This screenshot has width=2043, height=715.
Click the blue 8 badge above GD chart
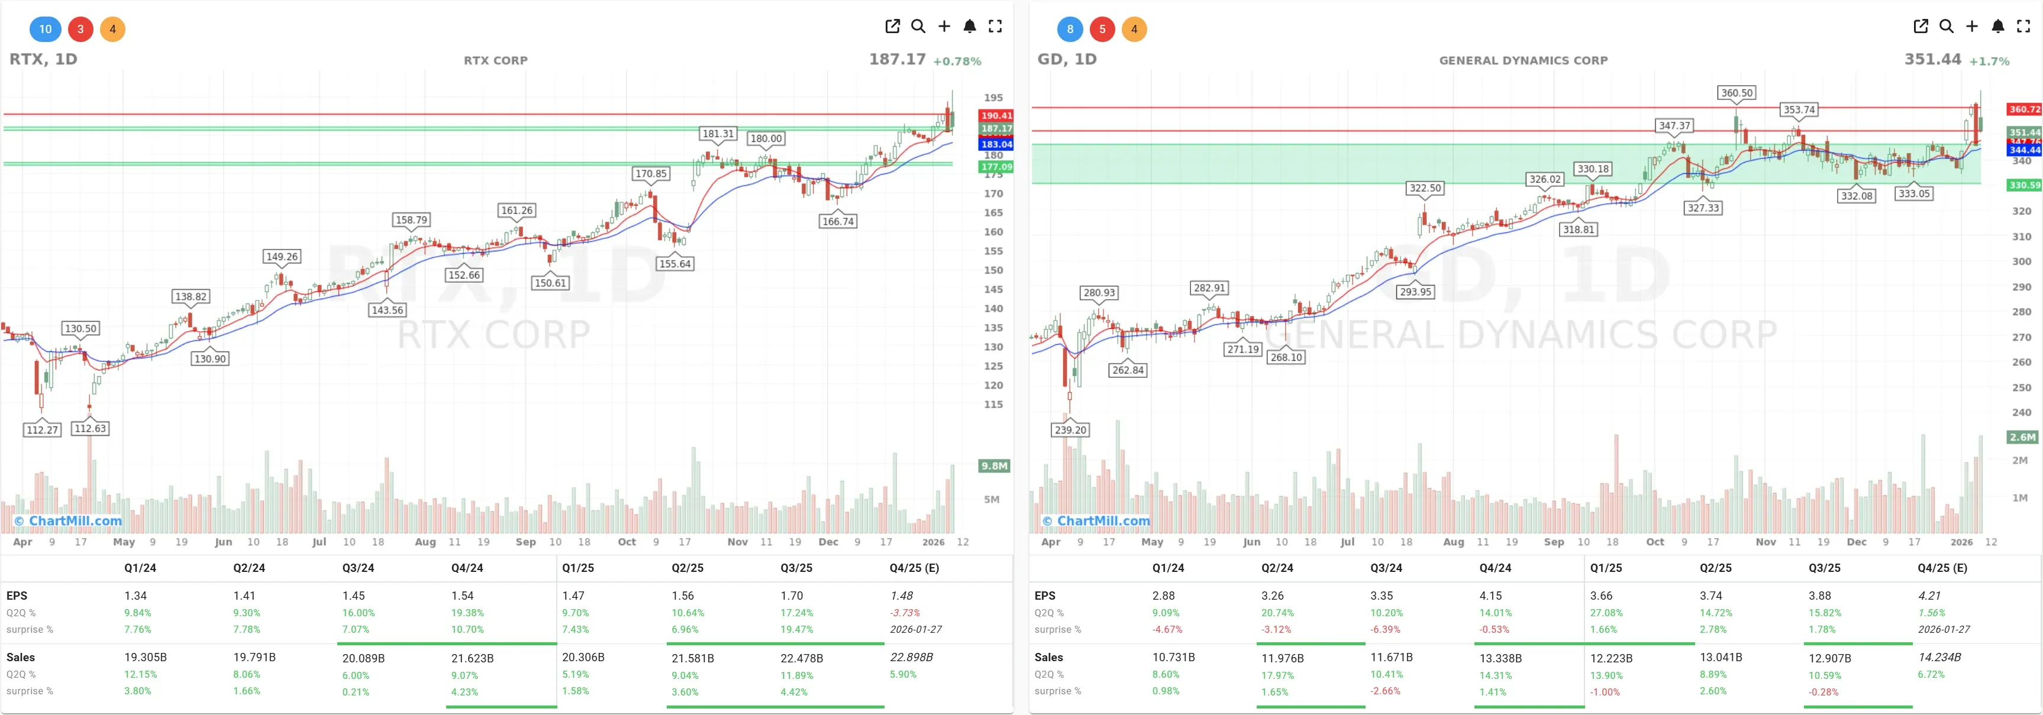(1070, 28)
